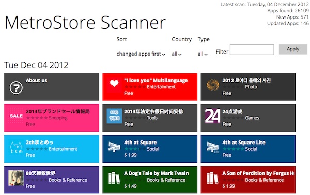310x195 pixels.
Task: Click the $ 1.99 price on 4th at Square
Action: 130,155
